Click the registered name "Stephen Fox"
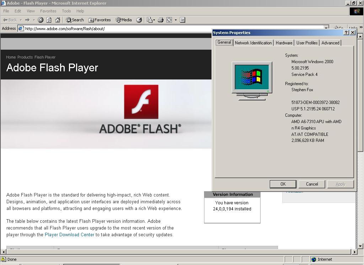This screenshot has width=364, height=265. point(302,90)
